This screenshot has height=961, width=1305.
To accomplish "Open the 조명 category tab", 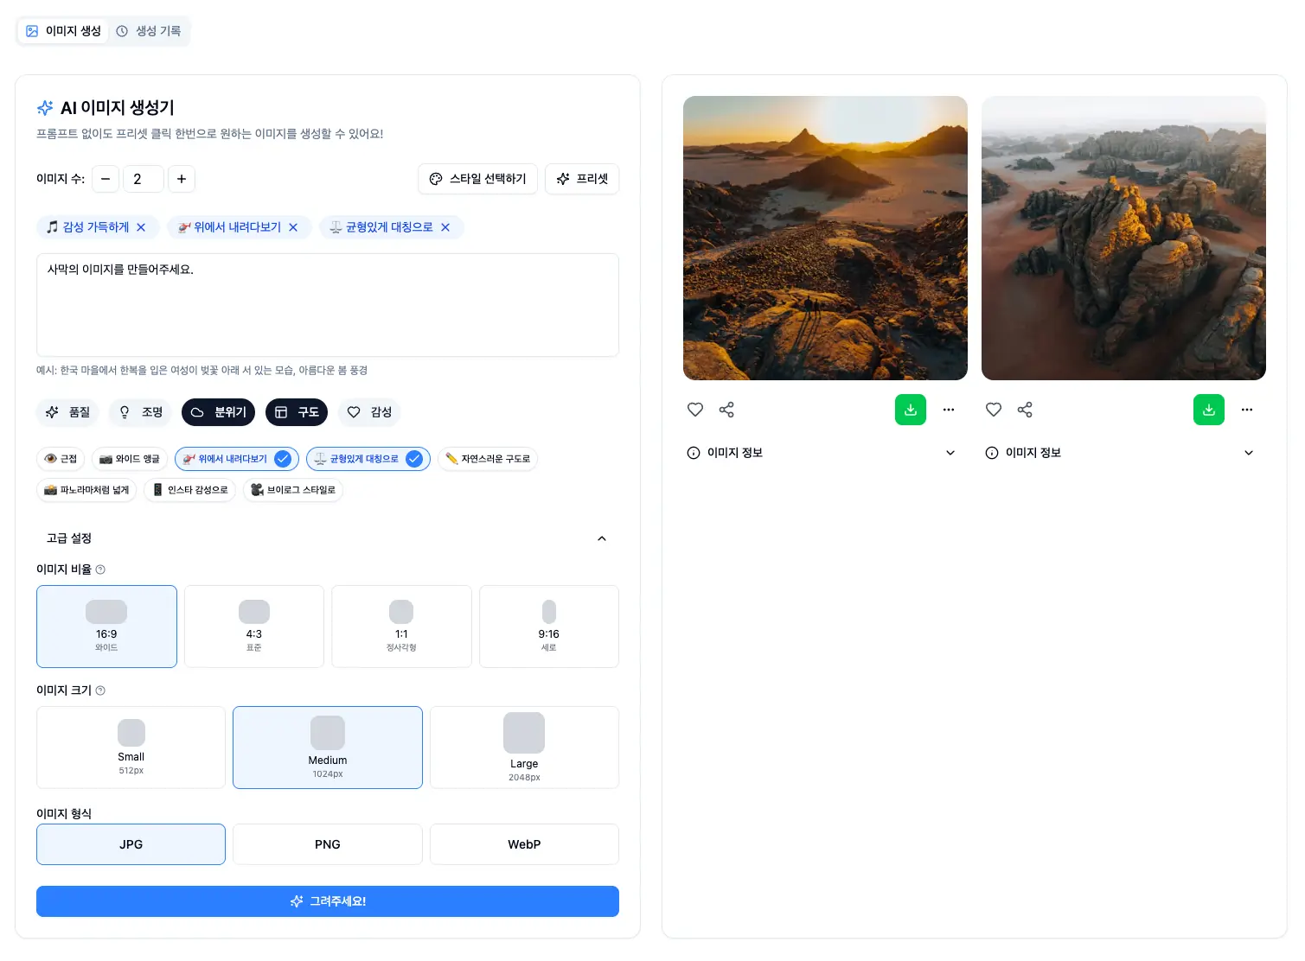I will point(141,412).
